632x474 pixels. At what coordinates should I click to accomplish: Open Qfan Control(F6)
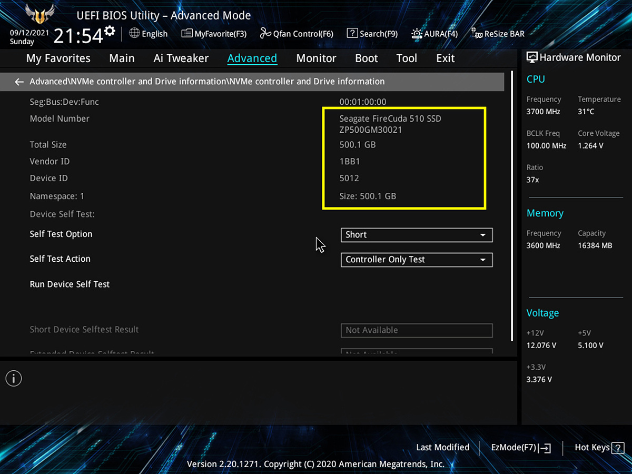pyautogui.click(x=297, y=34)
